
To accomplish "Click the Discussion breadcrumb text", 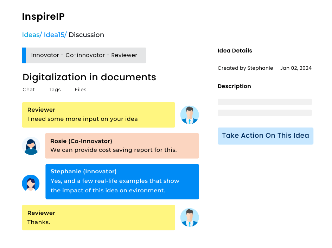I will pyautogui.click(x=86, y=35).
